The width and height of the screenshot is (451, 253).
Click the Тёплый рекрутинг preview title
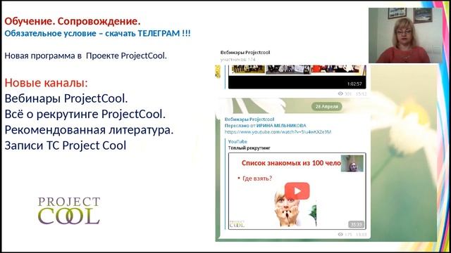click(249, 148)
